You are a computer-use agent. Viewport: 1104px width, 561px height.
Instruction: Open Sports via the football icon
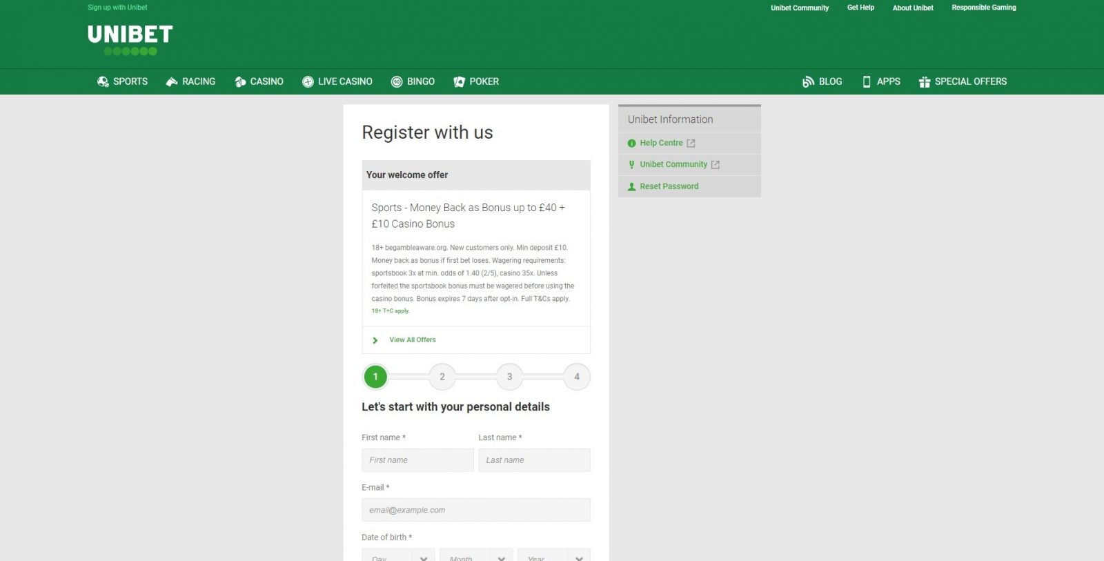pos(103,82)
